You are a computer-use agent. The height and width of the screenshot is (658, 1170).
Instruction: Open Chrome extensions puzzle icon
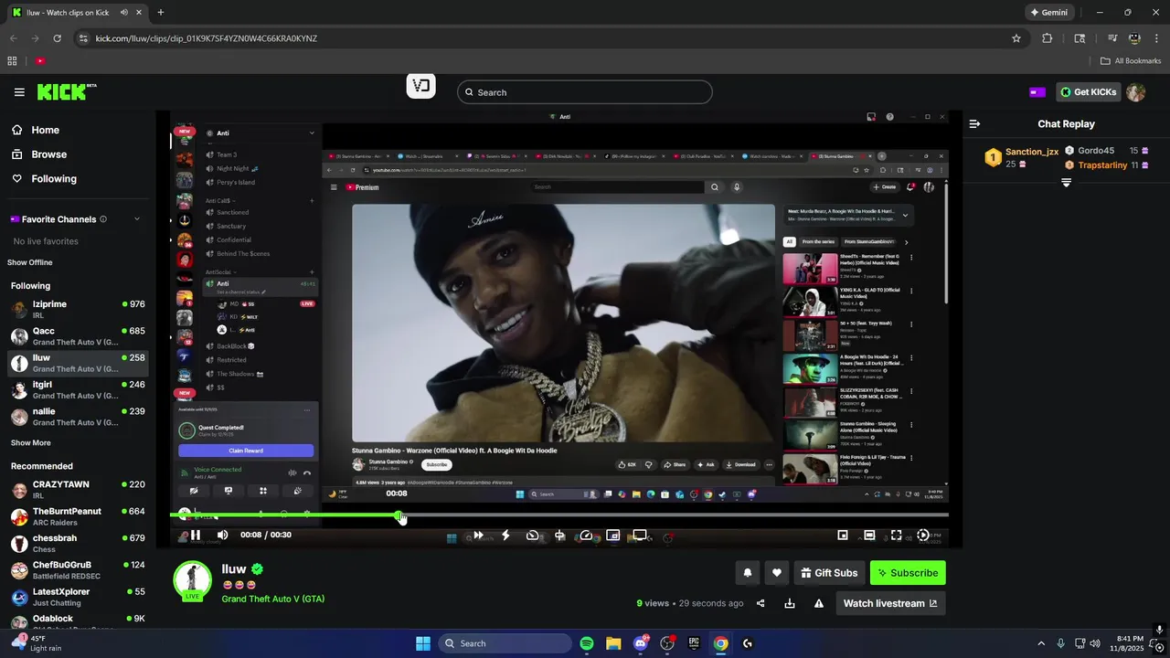click(x=1048, y=38)
